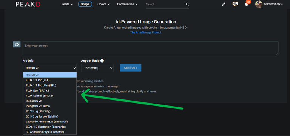
Task: Click the salmeron-sw profile avatar
Action: click(259, 4)
